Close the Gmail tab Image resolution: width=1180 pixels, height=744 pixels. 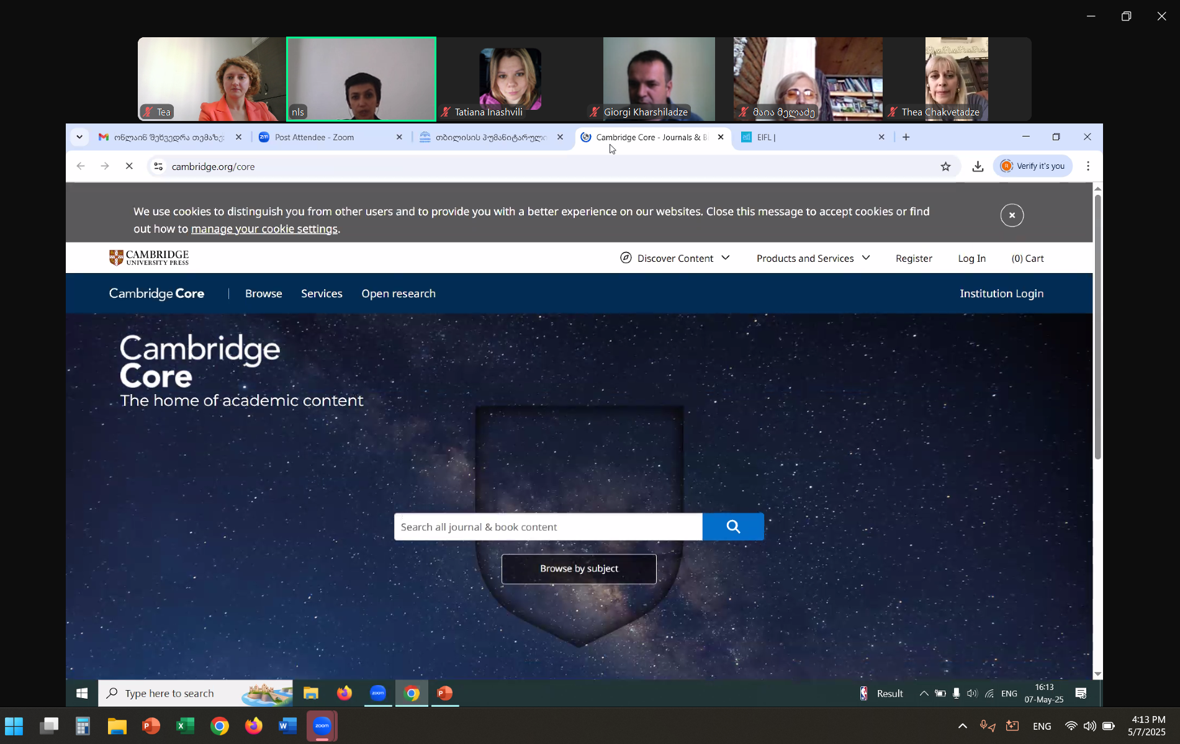coord(238,137)
